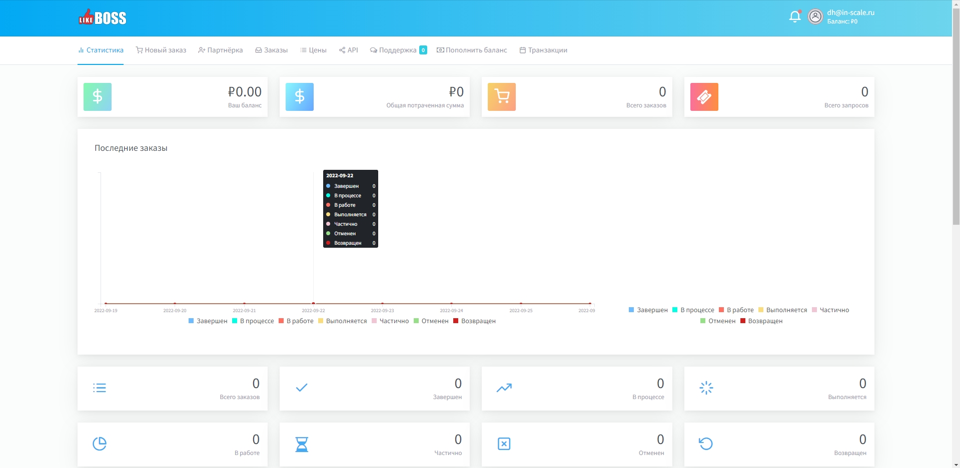960x468 pixels.
Task: Click the red ticket requests icon
Action: click(704, 97)
